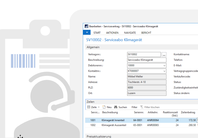198x138 pixels.
Task: Switch to the START ribbon tab
Action: (97, 33)
